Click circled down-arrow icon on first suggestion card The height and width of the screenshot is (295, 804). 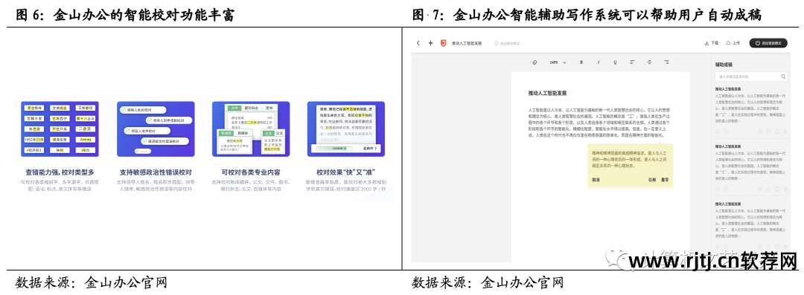pos(718,132)
